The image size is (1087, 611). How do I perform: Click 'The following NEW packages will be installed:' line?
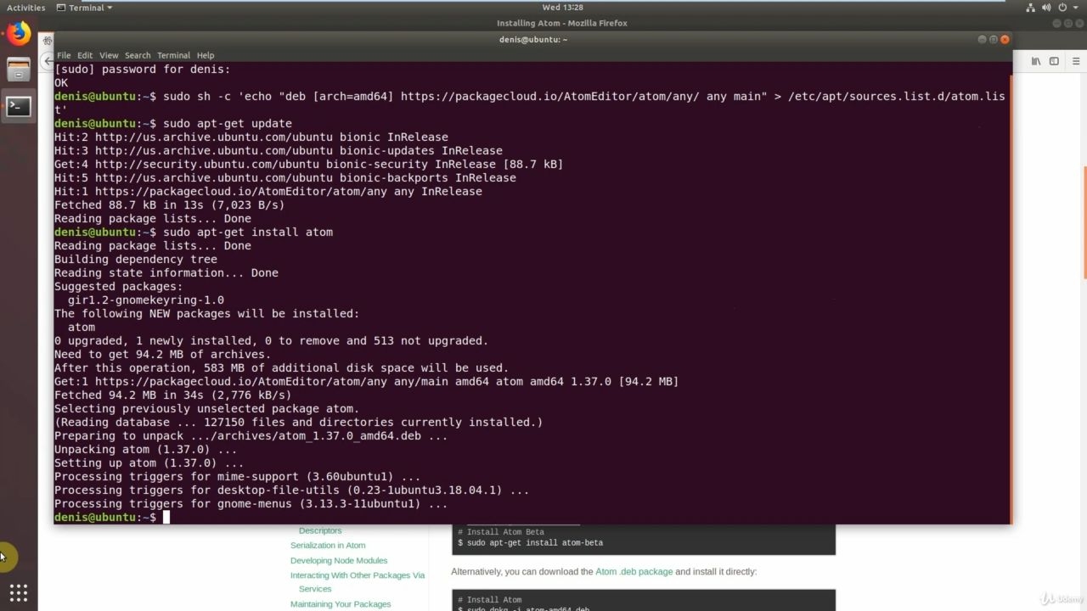pos(207,314)
